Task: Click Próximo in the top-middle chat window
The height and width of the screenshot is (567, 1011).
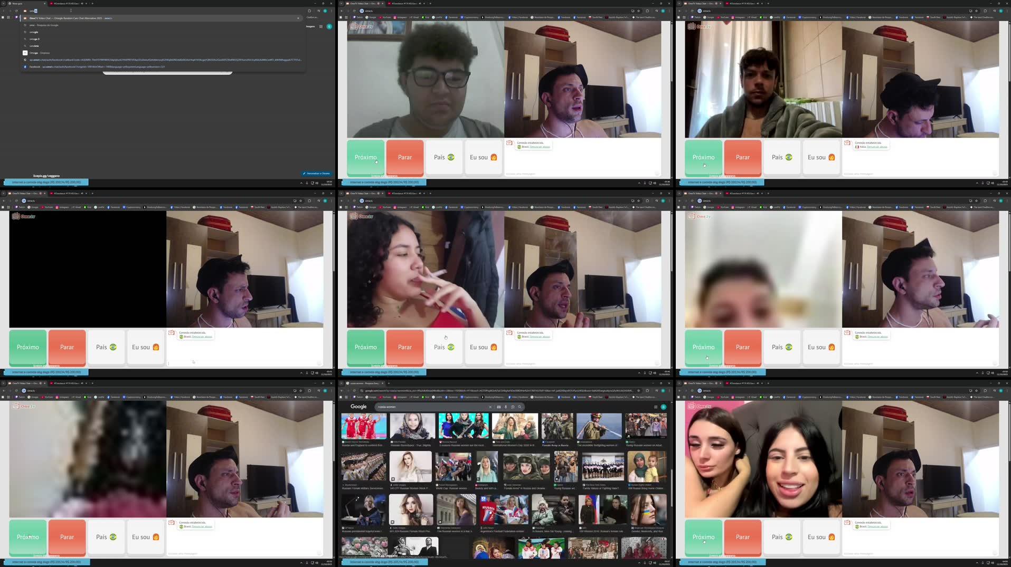Action: coord(365,157)
